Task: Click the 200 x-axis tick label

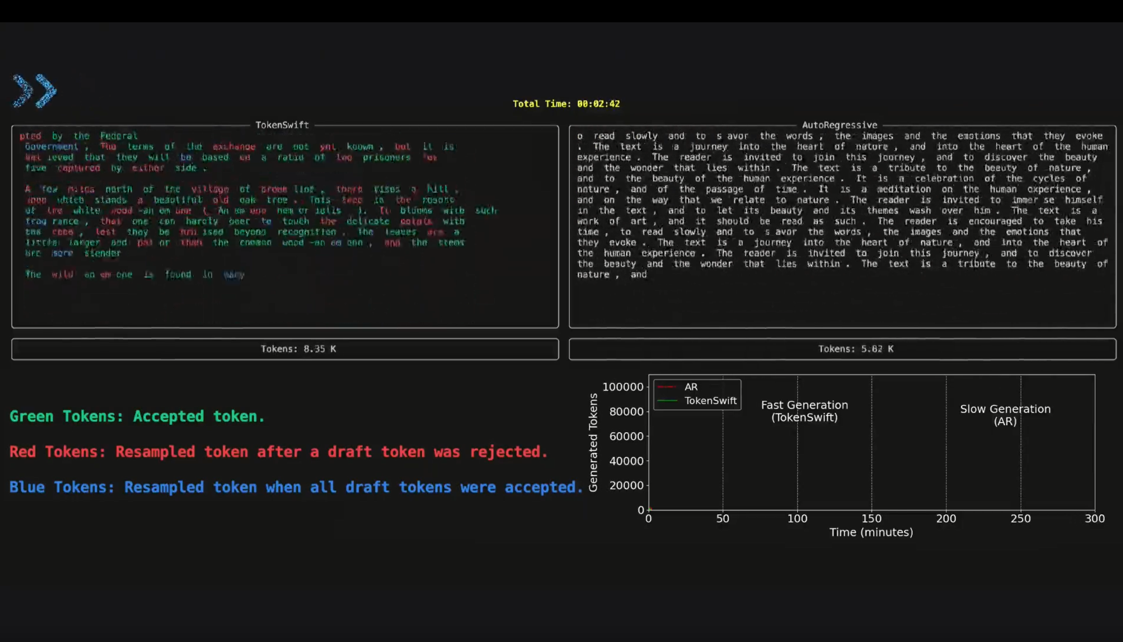Action: click(x=946, y=519)
